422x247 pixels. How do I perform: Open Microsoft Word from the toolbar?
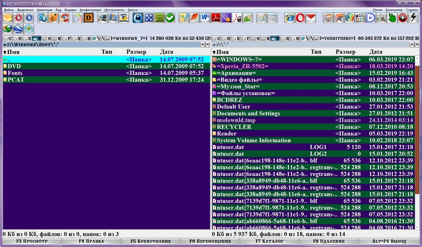205,18
